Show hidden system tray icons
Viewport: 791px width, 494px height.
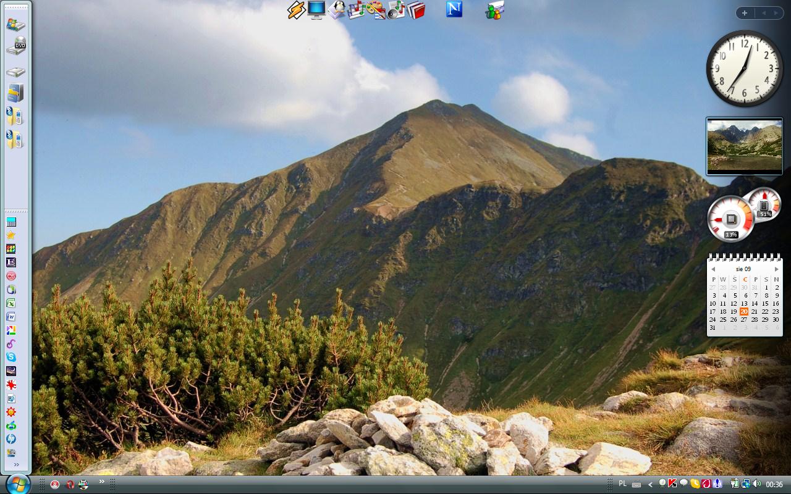[x=650, y=485]
